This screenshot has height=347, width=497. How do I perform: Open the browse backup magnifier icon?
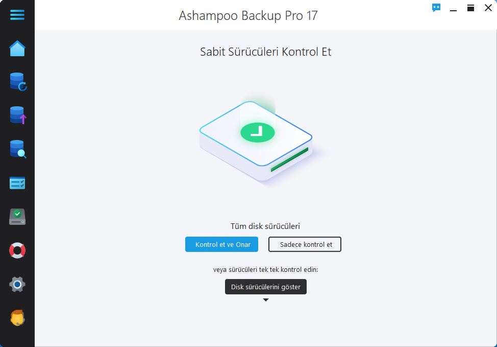18,149
